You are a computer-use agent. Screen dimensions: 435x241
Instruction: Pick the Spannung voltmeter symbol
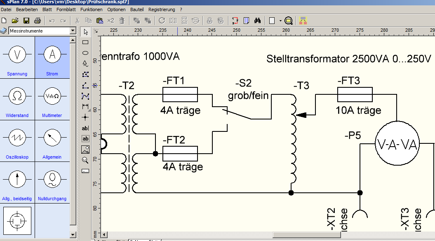point(17,57)
